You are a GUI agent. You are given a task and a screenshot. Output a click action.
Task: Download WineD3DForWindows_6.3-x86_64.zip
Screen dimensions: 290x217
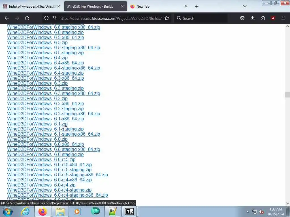46,78
